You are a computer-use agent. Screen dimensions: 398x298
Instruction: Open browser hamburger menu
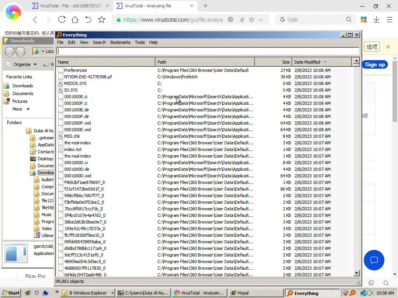389,19
